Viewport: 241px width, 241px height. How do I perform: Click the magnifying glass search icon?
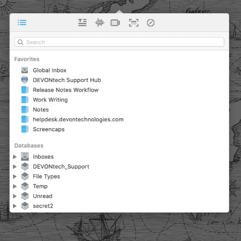coord(20,42)
